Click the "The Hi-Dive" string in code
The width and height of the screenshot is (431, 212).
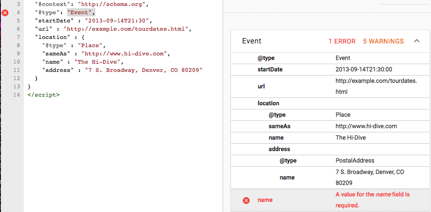[x=97, y=62]
